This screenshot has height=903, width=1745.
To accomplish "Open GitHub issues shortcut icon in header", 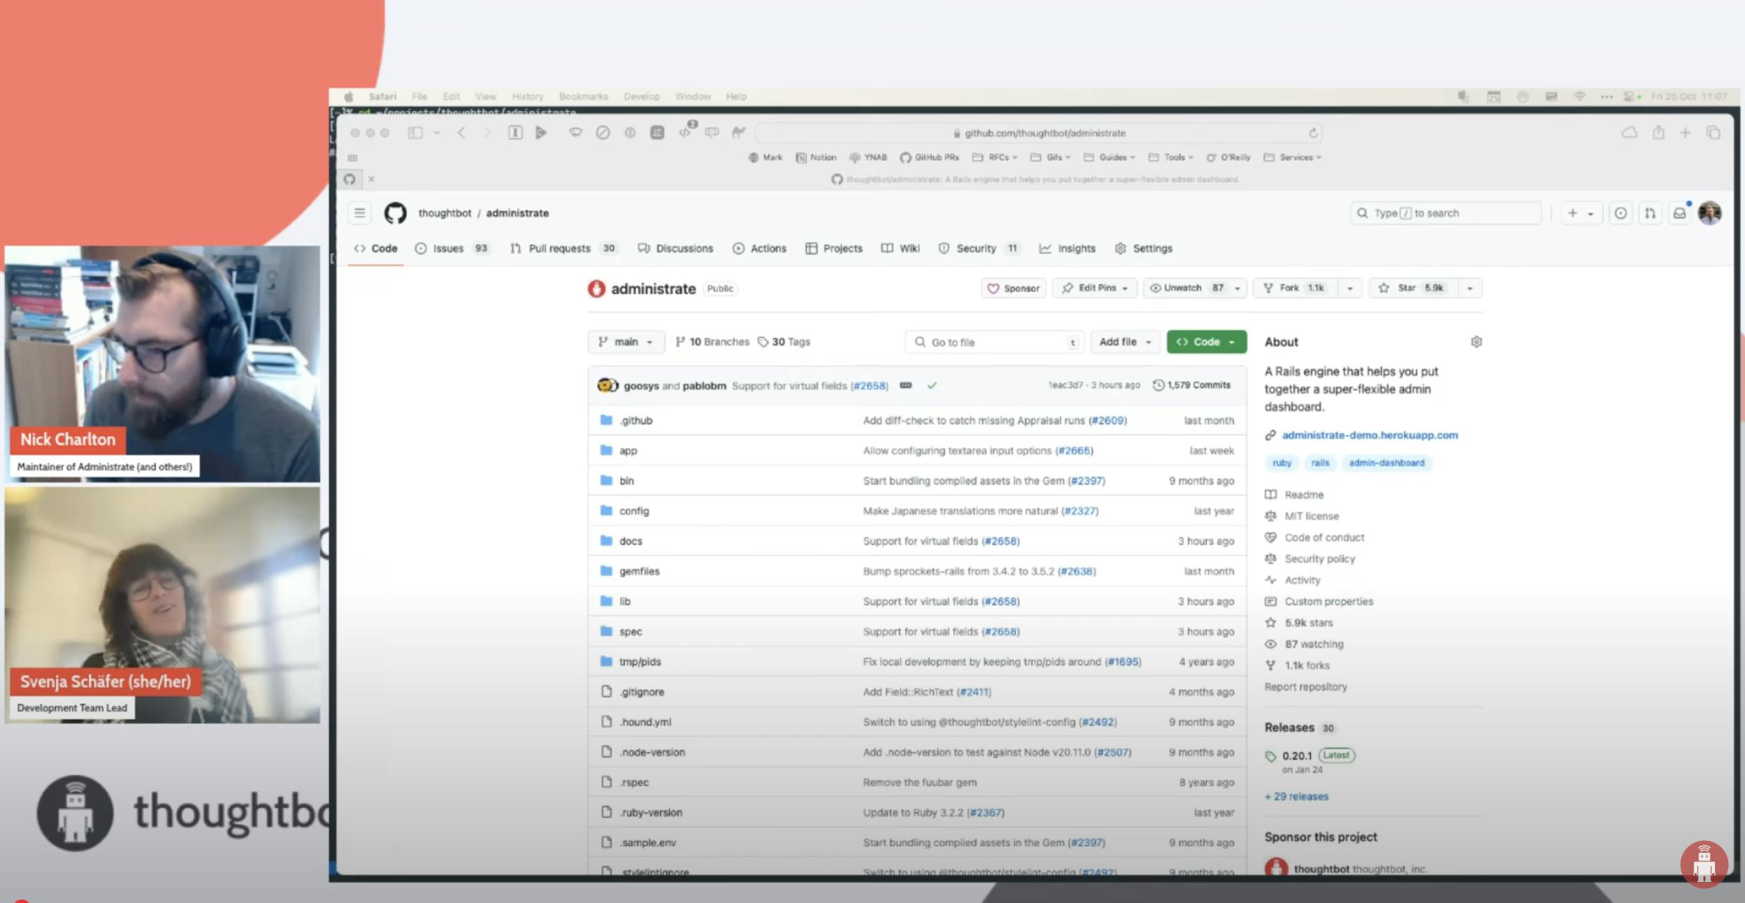I will [x=1621, y=213].
